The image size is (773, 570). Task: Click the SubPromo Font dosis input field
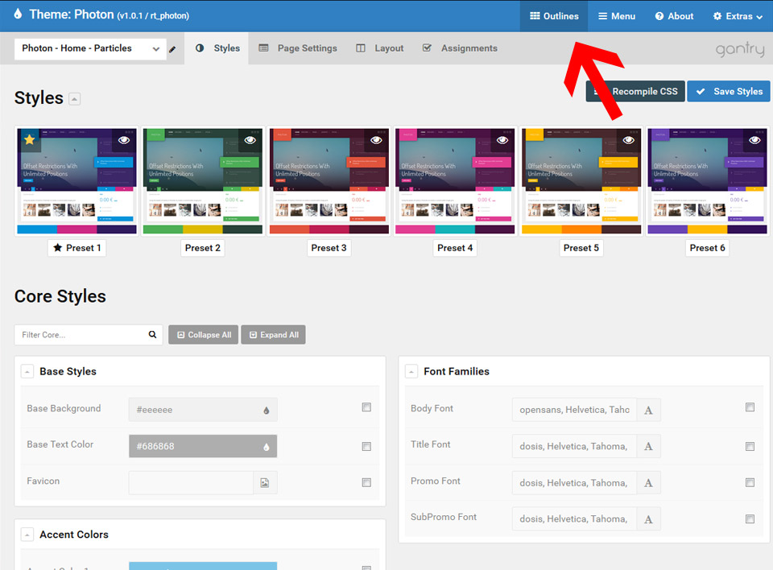574,518
